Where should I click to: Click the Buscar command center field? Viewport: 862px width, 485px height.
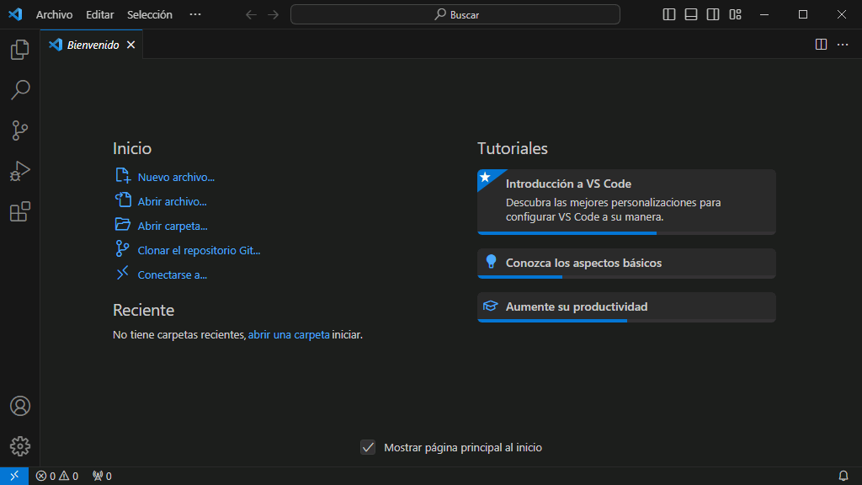click(x=455, y=15)
